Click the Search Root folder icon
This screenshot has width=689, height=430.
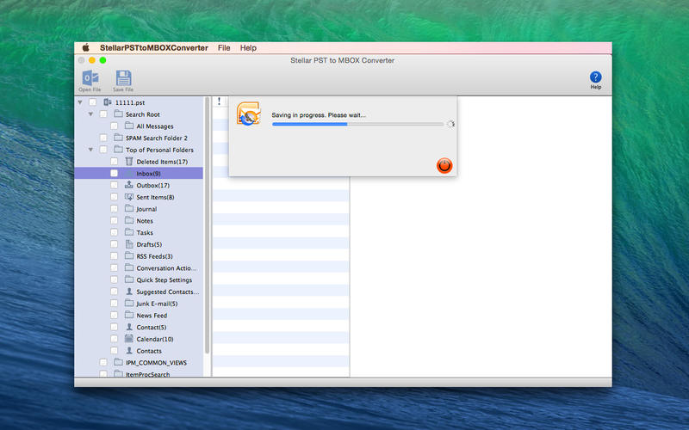pyautogui.click(x=118, y=114)
